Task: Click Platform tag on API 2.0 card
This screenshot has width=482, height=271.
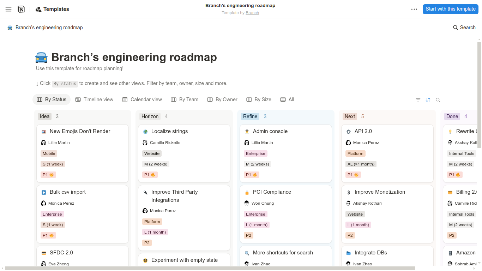Action: pyautogui.click(x=355, y=153)
